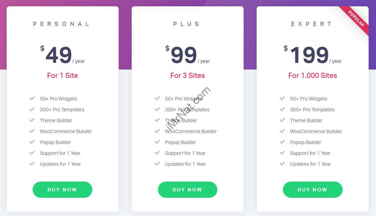Screen dimensions: 376x216
Task: Click the For 3 Sites text
Action: [187, 76]
